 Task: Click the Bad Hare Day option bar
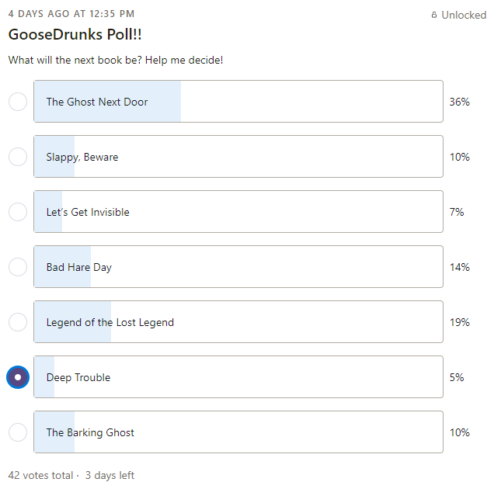tap(238, 267)
